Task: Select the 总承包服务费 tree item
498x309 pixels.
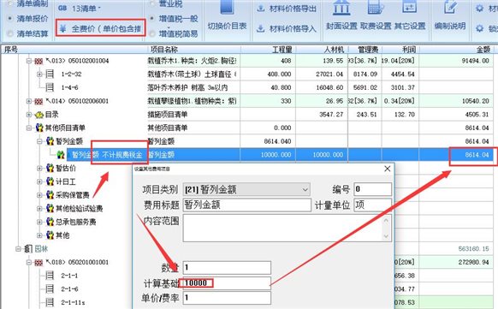Action: click(x=75, y=222)
